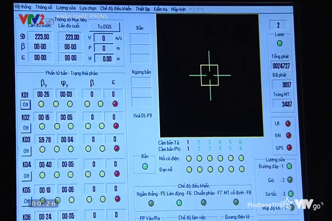Toggle the Off button for KĐ1
Viewport: 332px width, 221px height.
tap(26, 105)
